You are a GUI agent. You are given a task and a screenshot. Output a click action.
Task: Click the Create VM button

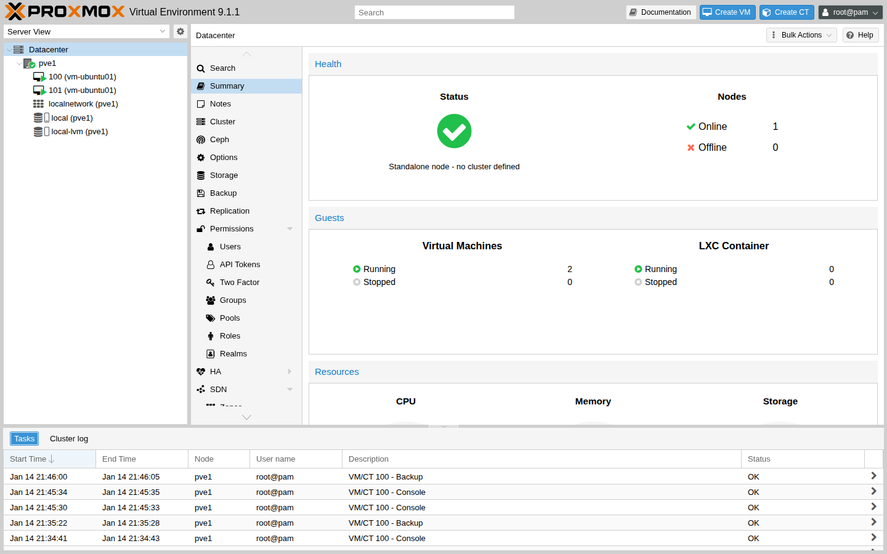[x=727, y=12]
